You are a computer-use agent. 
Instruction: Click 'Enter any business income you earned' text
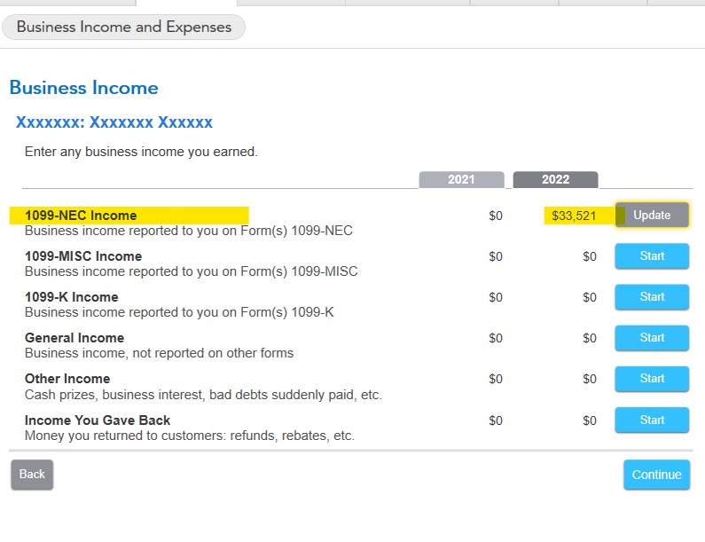click(141, 152)
